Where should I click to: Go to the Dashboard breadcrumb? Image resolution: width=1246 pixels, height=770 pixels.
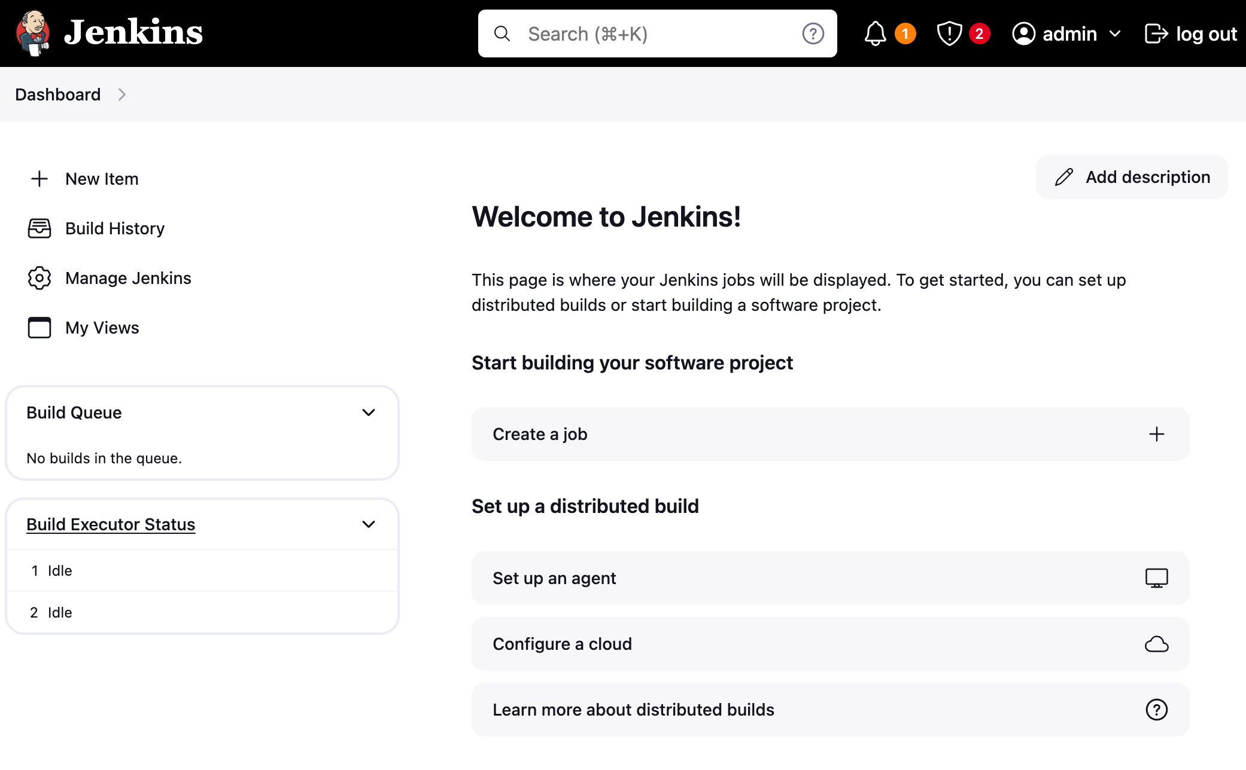tap(57, 94)
